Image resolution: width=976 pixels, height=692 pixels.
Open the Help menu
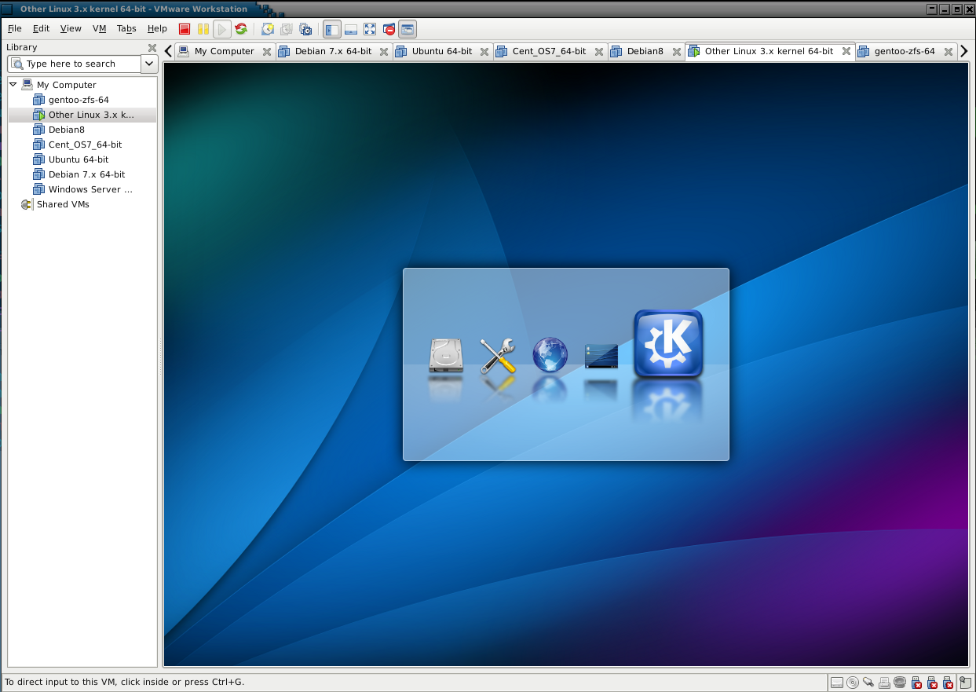coord(157,28)
